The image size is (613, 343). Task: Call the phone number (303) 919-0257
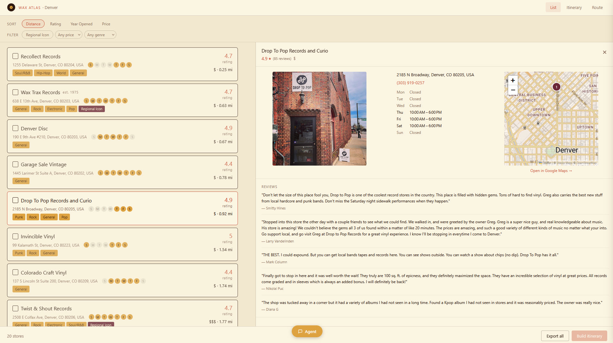click(x=410, y=83)
